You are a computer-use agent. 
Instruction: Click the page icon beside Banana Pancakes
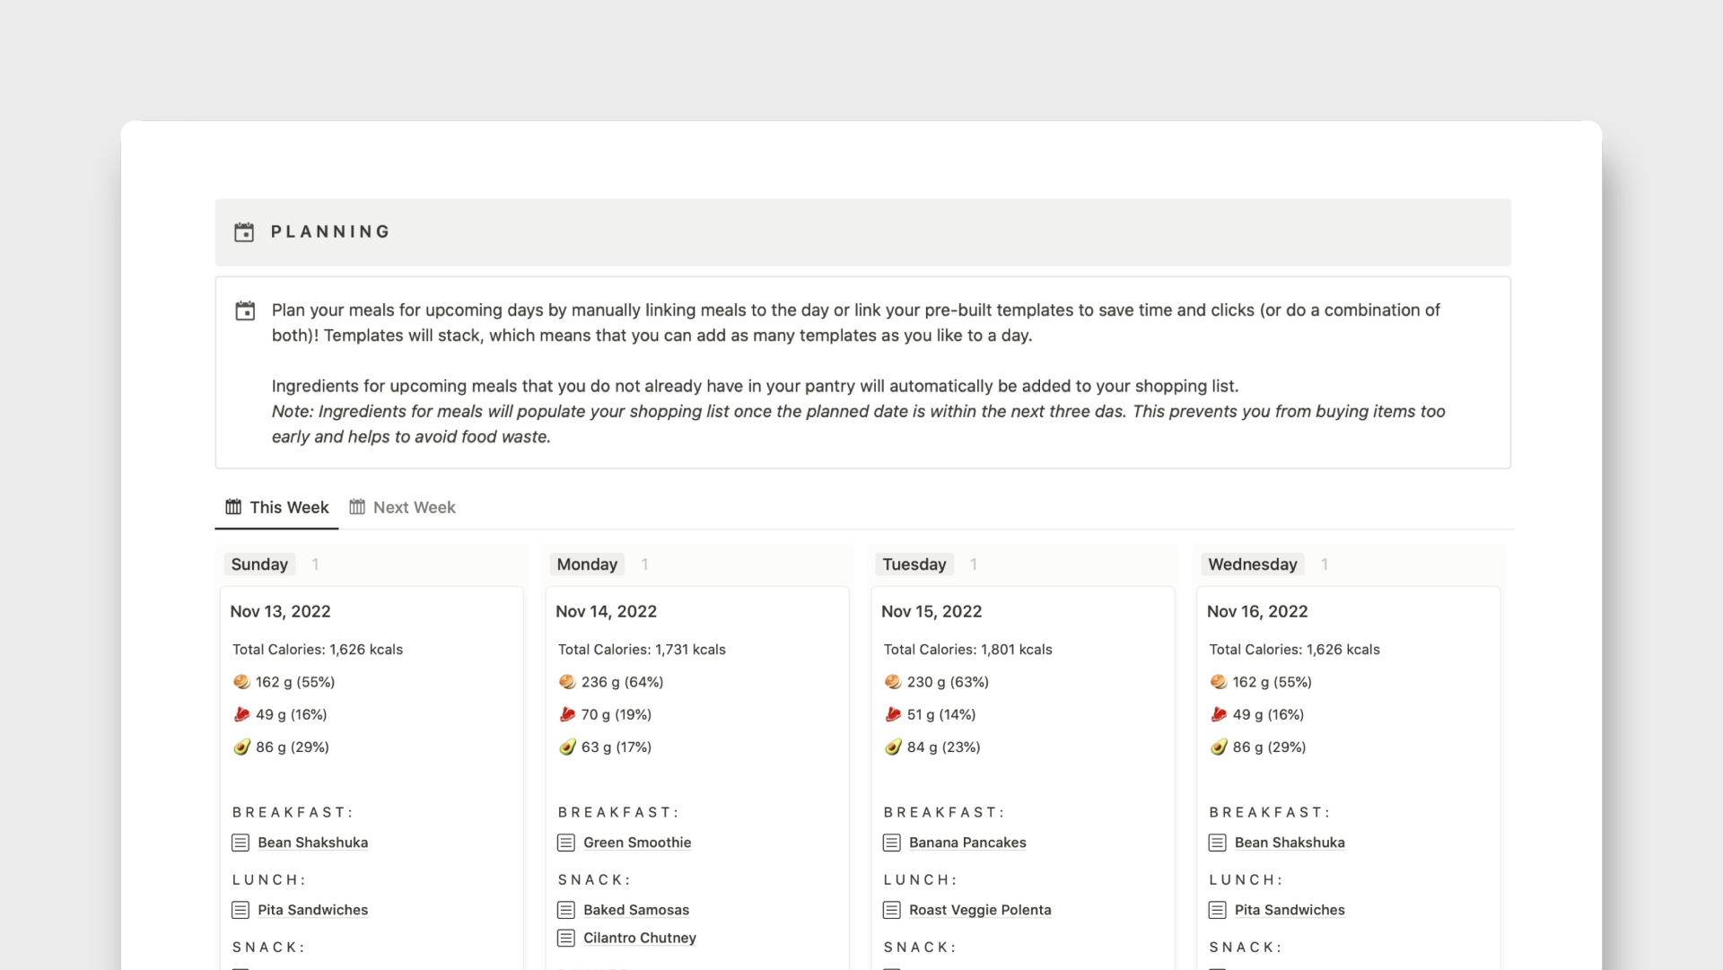pos(892,843)
